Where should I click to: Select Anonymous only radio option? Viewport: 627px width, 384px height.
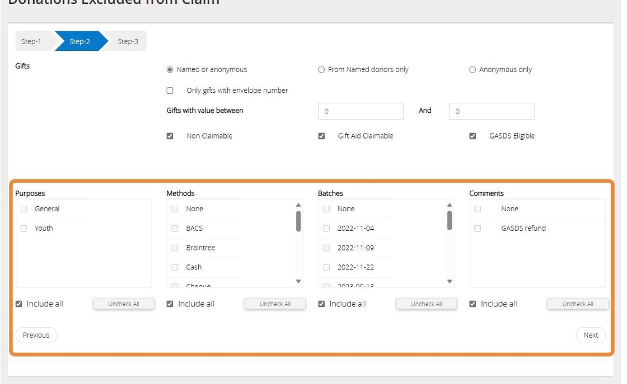coord(472,69)
